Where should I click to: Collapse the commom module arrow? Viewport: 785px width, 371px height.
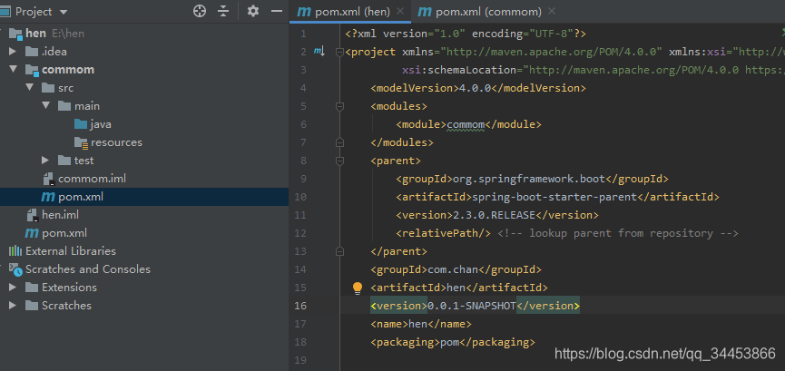[x=13, y=70]
